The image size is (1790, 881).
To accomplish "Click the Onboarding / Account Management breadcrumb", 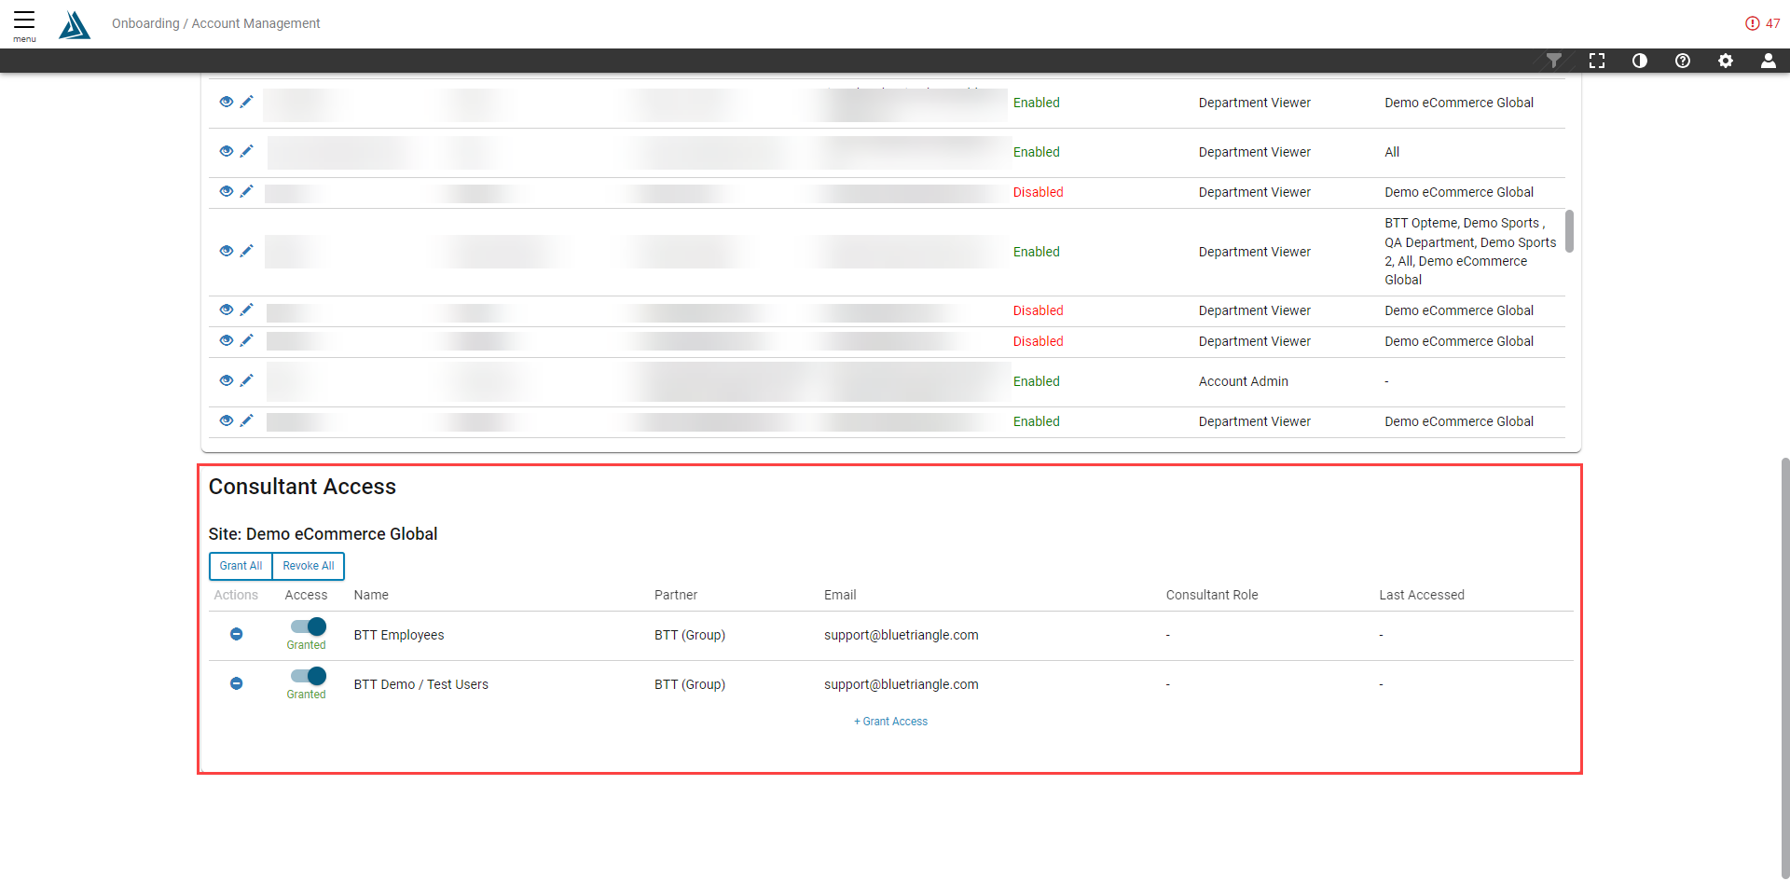I will pos(215,23).
